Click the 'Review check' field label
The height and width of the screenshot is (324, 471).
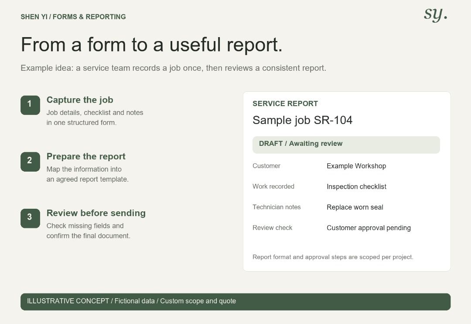pyautogui.click(x=272, y=228)
